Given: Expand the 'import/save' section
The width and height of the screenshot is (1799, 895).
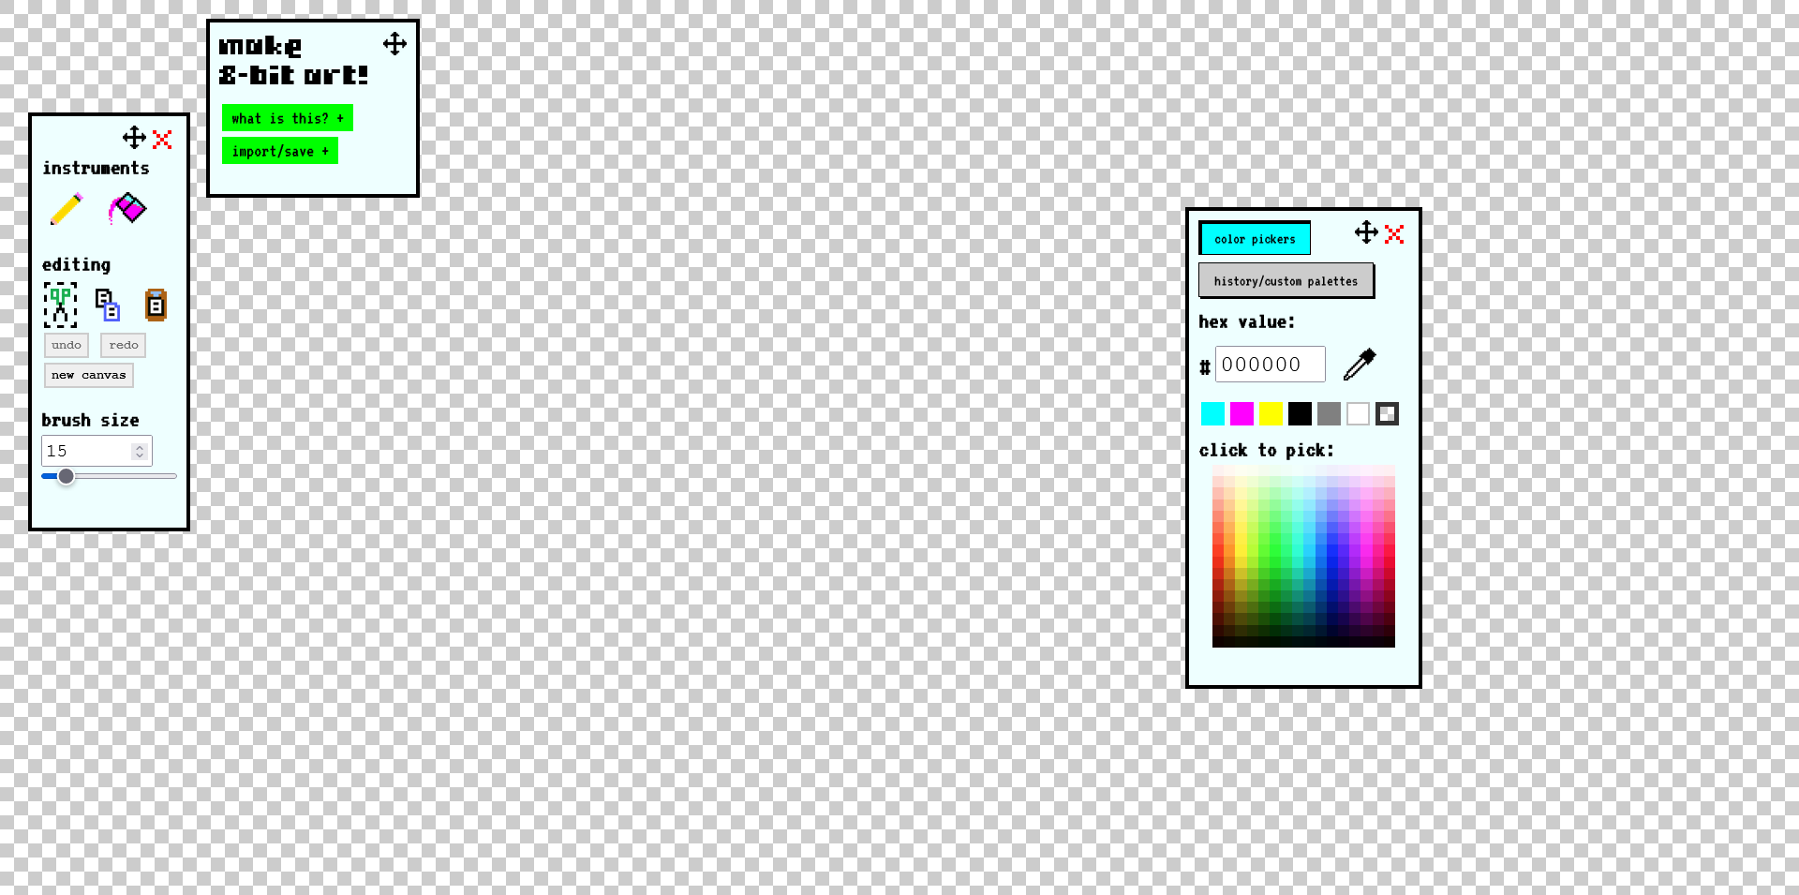Looking at the screenshot, I should point(280,151).
